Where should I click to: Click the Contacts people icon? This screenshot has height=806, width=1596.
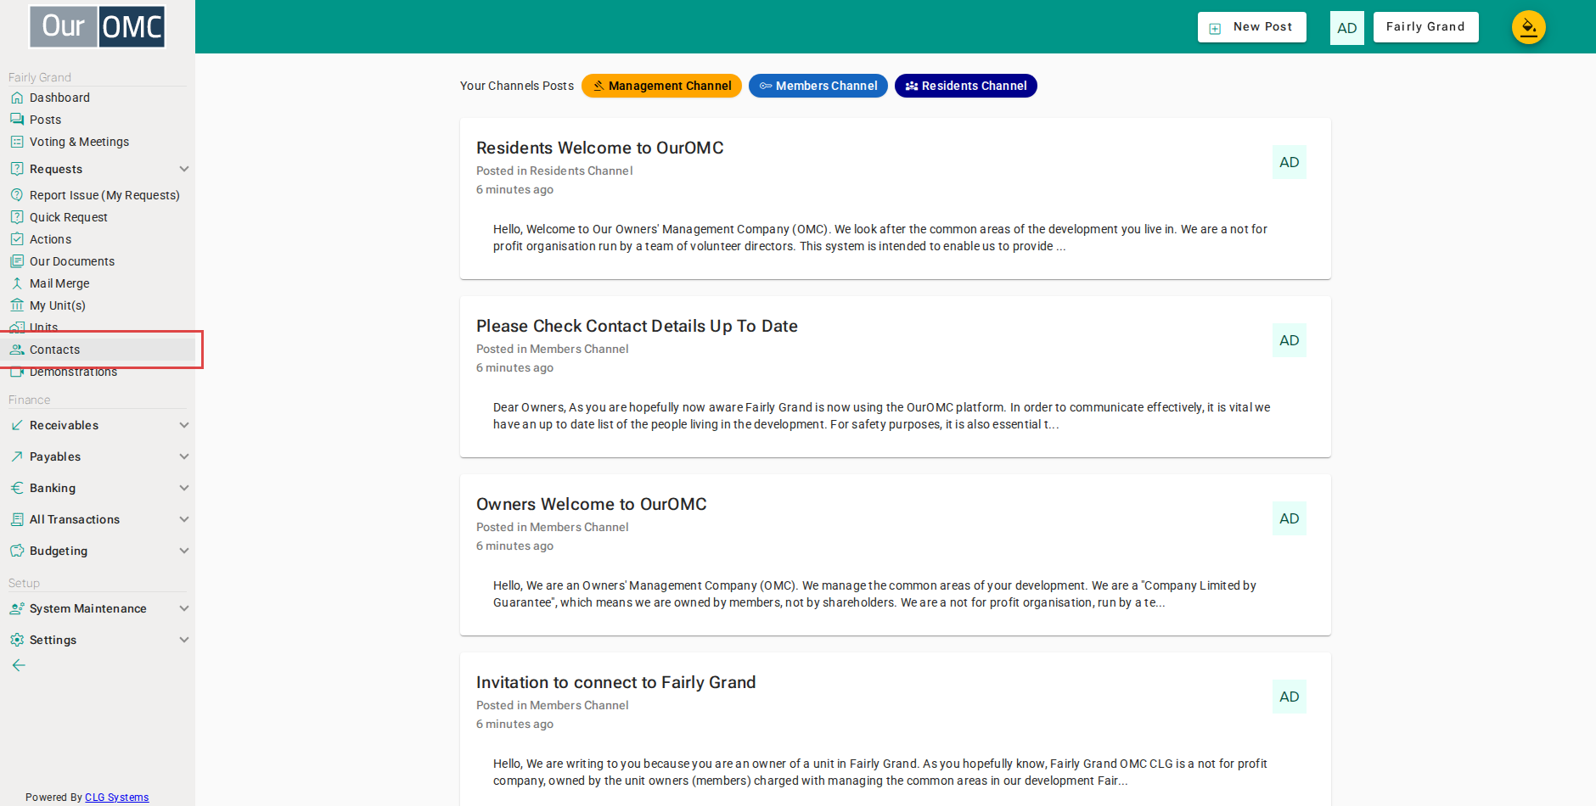point(17,350)
